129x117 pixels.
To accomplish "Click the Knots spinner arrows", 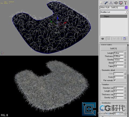I will click(125, 77).
